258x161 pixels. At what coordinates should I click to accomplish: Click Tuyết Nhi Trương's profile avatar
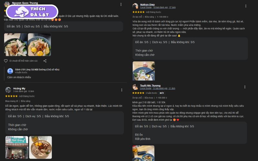click(135, 87)
